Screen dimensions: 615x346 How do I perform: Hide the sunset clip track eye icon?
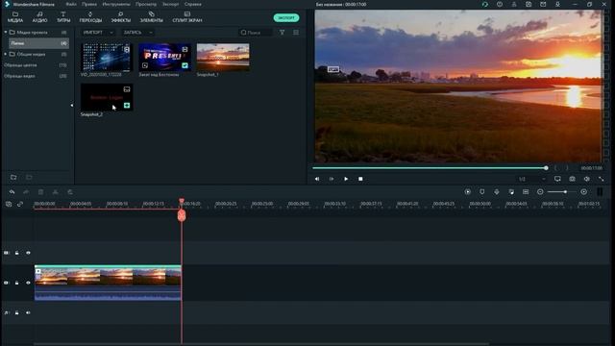pyautogui.click(x=28, y=283)
